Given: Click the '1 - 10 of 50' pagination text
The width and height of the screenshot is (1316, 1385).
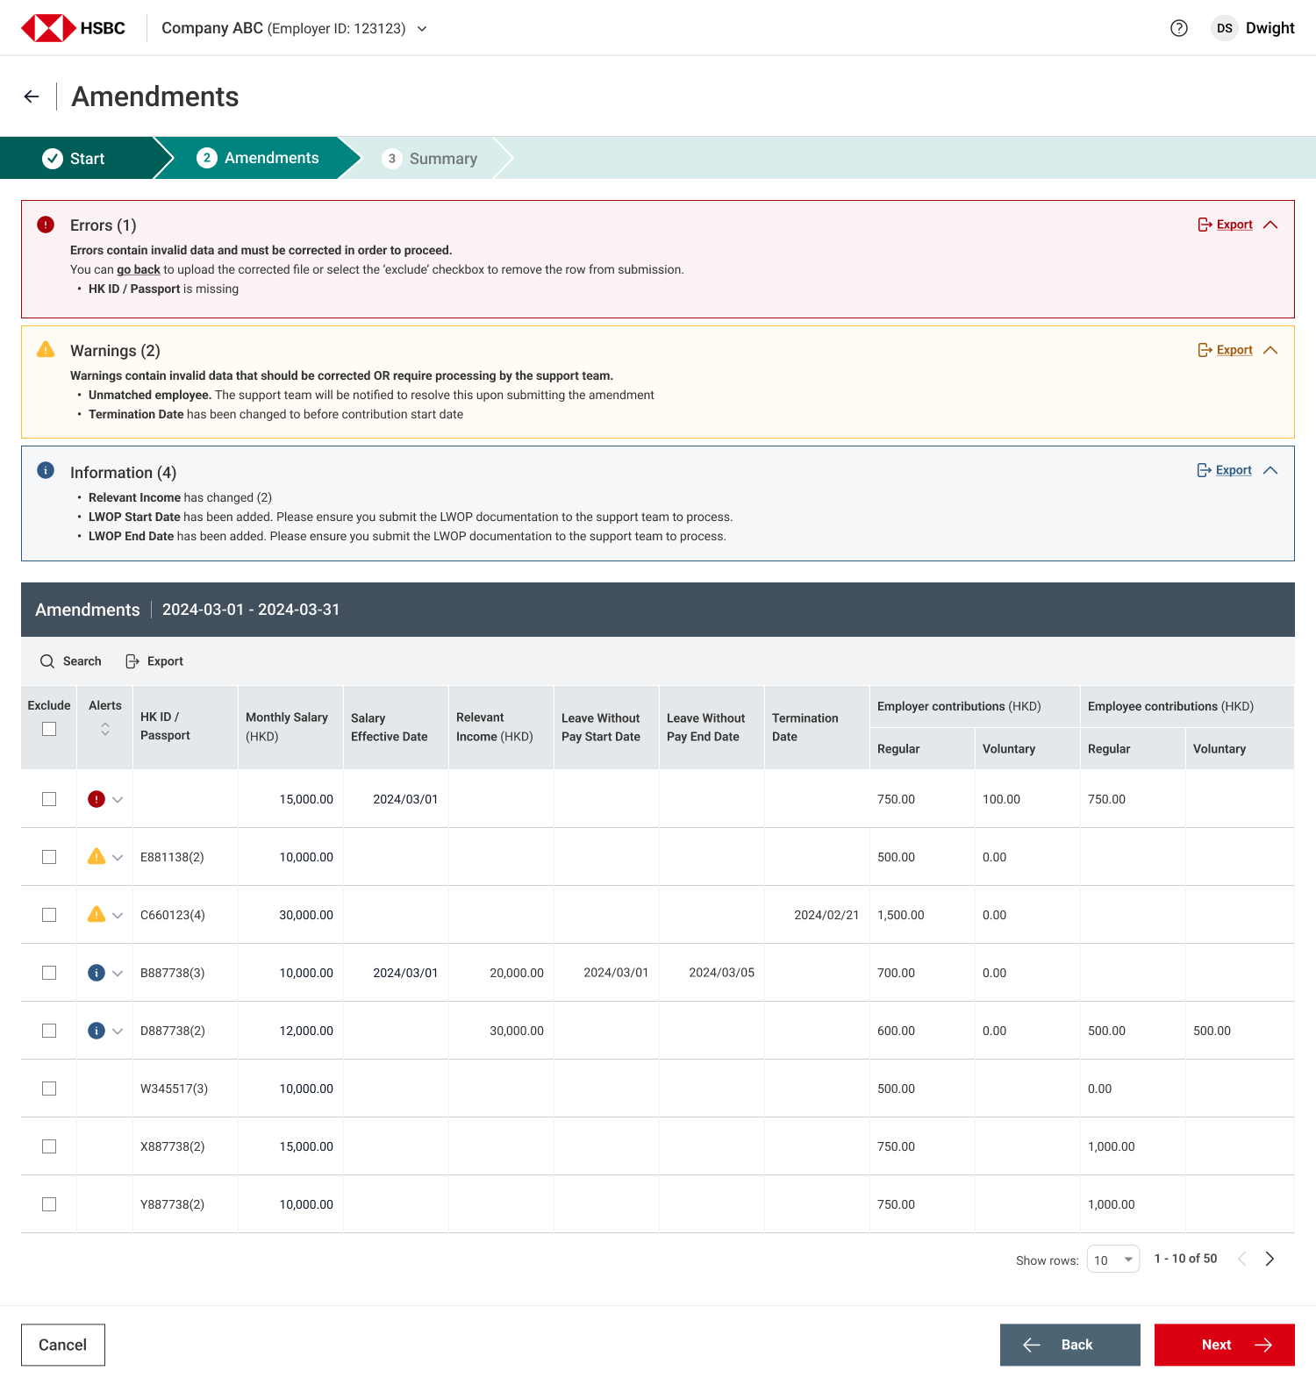Looking at the screenshot, I should (1185, 1259).
